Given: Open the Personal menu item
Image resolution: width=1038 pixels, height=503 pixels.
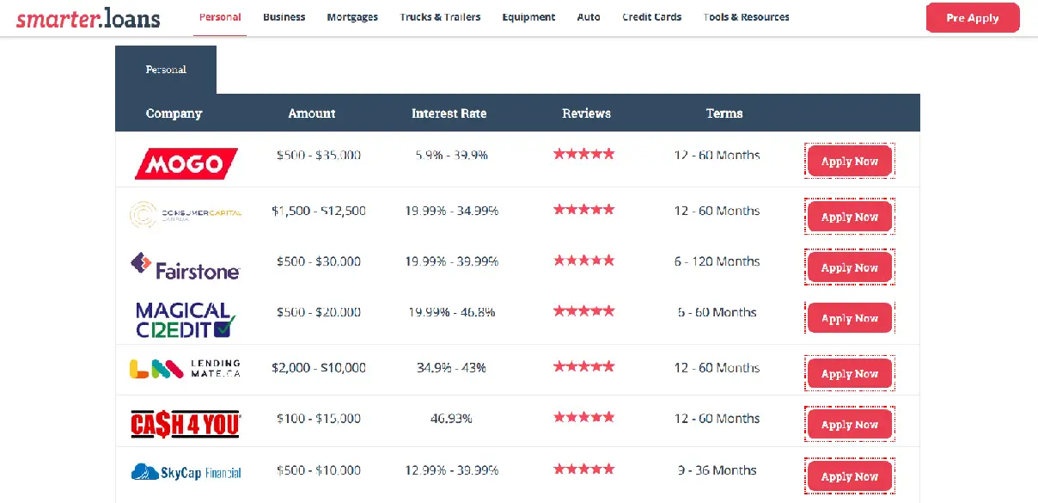Looking at the screenshot, I should click(x=220, y=17).
